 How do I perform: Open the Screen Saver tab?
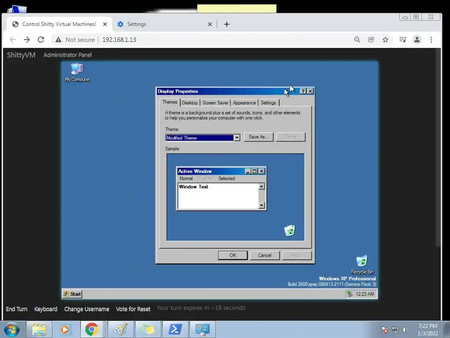215,103
